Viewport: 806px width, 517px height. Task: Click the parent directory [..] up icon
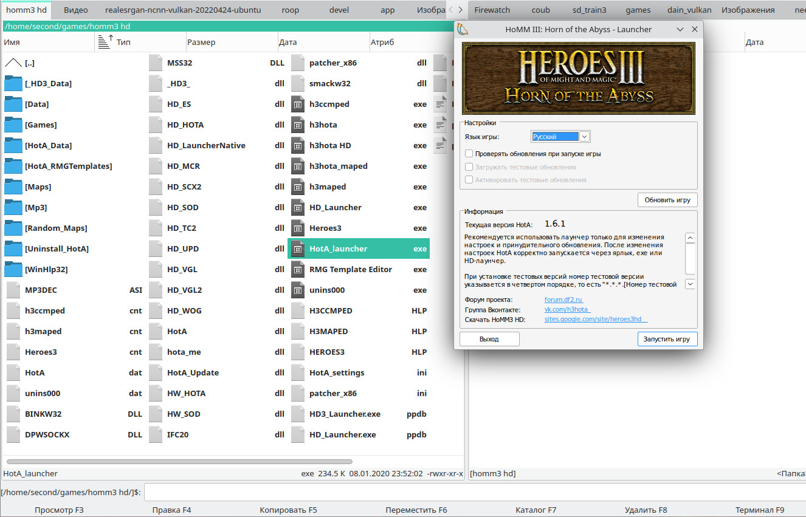tap(13, 63)
